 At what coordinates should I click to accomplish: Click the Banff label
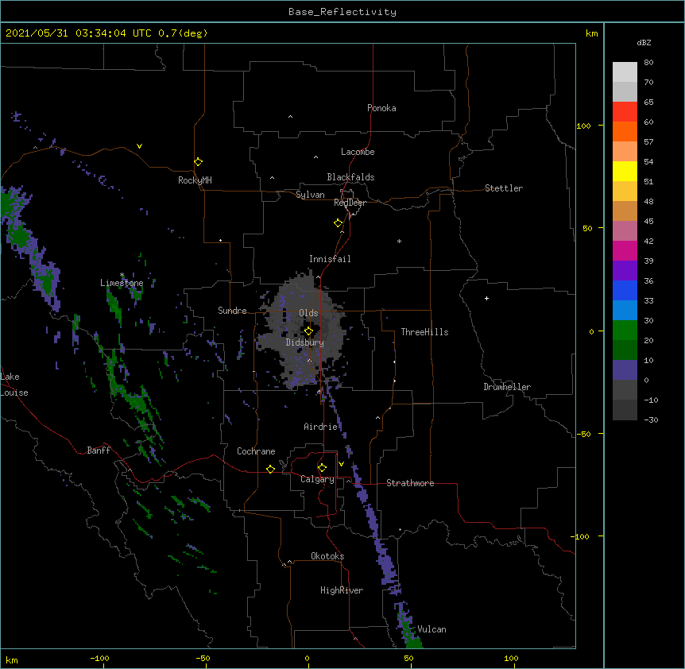pyautogui.click(x=99, y=451)
